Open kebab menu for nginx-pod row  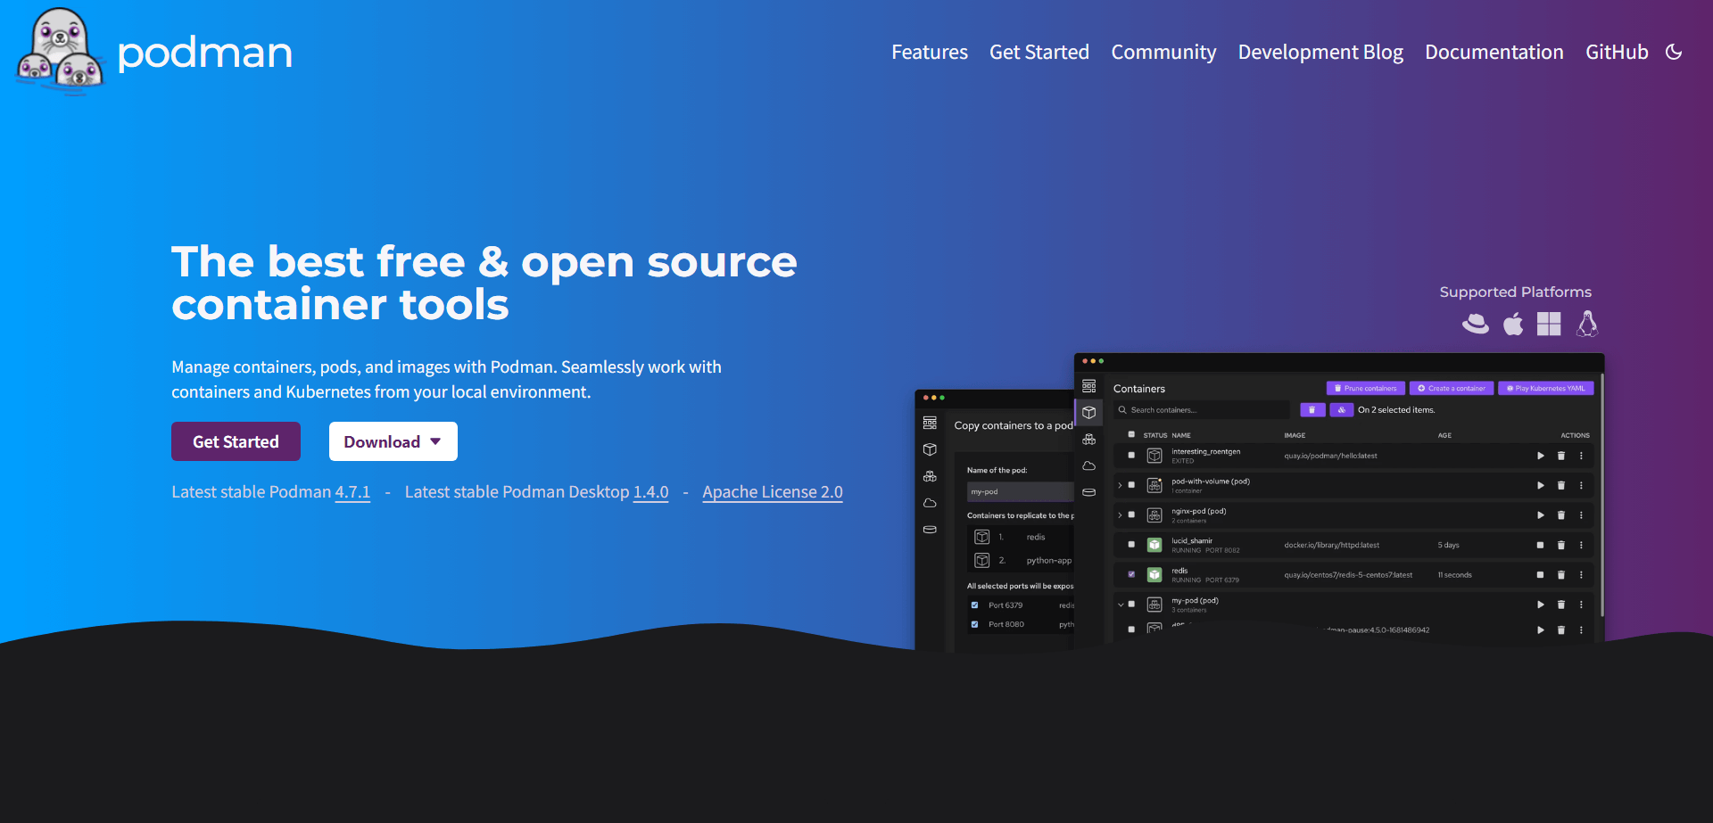(1581, 515)
